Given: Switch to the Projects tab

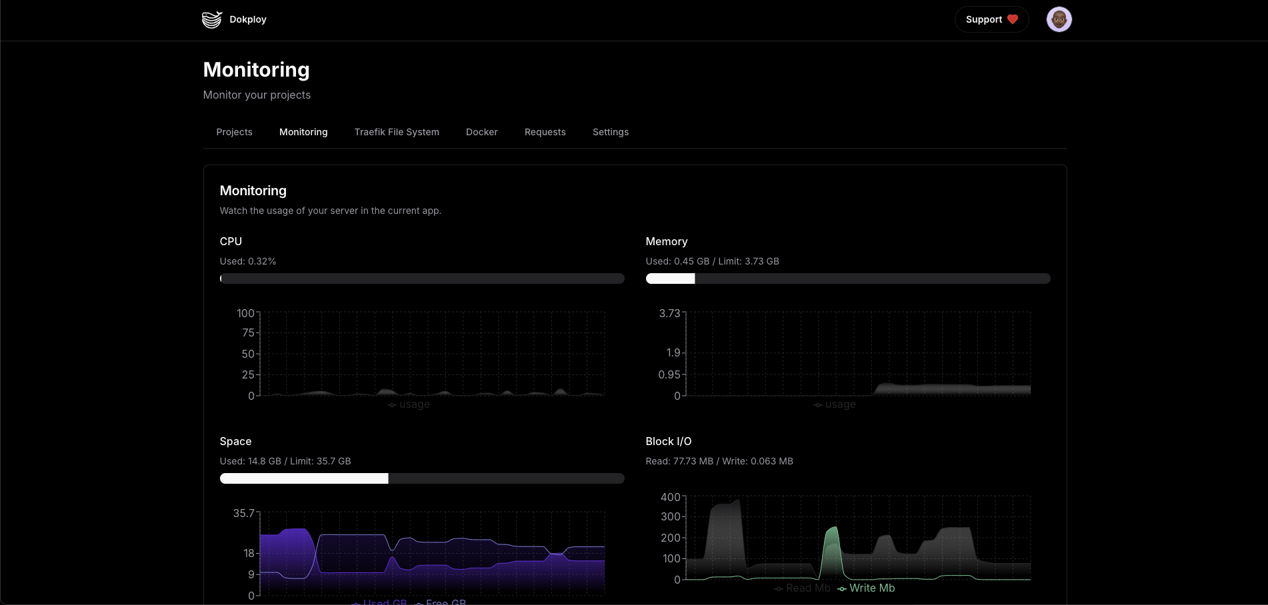Looking at the screenshot, I should pyautogui.click(x=234, y=132).
